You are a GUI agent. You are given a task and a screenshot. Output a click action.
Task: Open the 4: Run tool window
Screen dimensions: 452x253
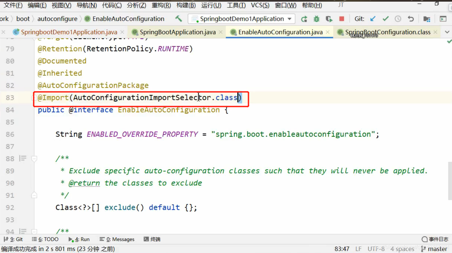click(79, 239)
